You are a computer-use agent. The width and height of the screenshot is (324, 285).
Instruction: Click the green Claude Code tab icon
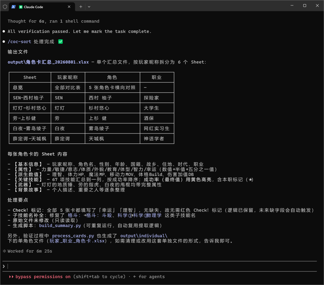[x=21, y=7]
